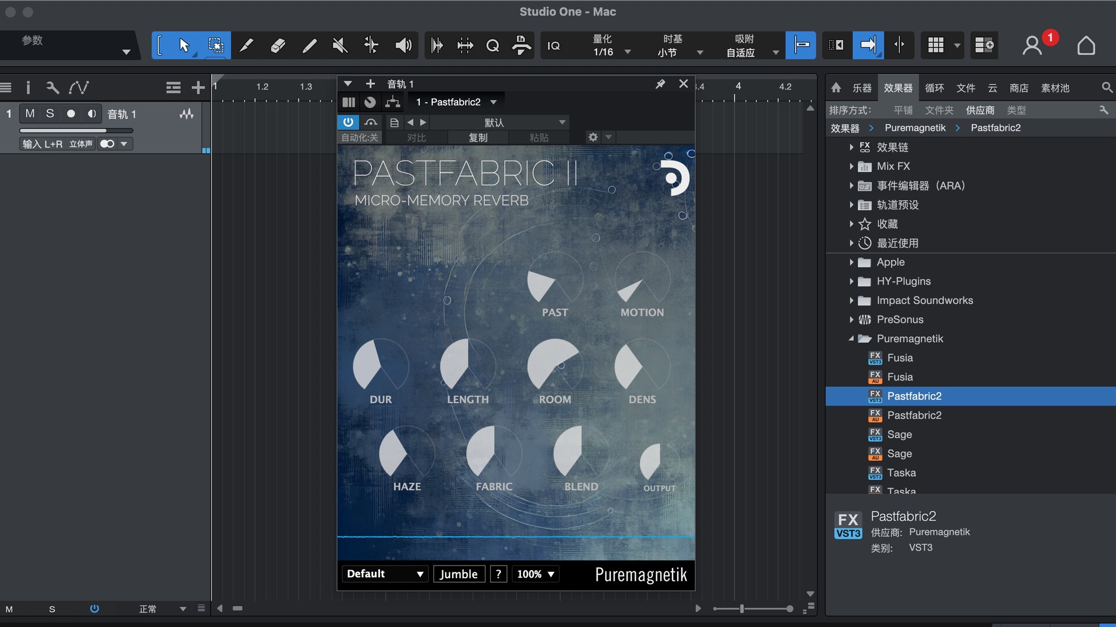This screenshot has width=1116, height=627.
Task: Click the ROOM knob
Action: [x=555, y=366]
